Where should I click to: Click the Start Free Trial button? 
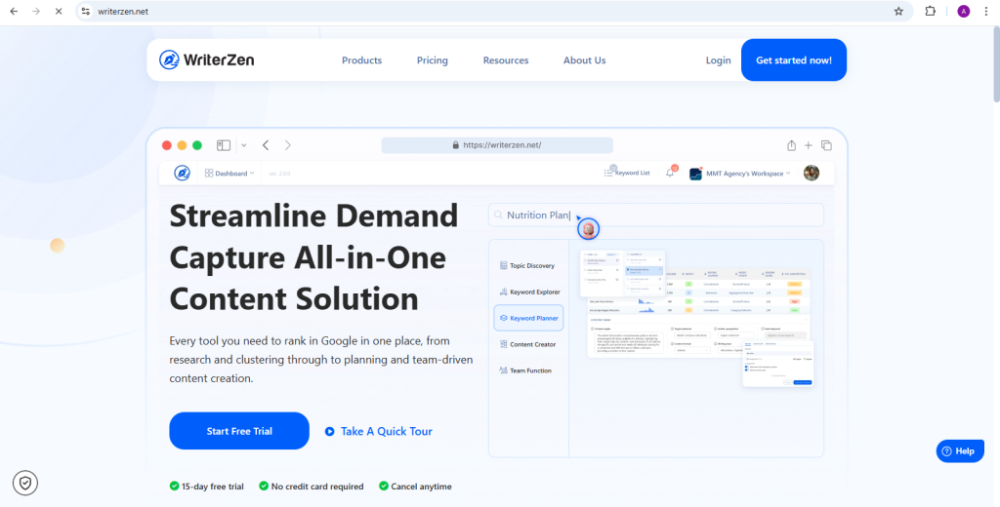tap(239, 431)
